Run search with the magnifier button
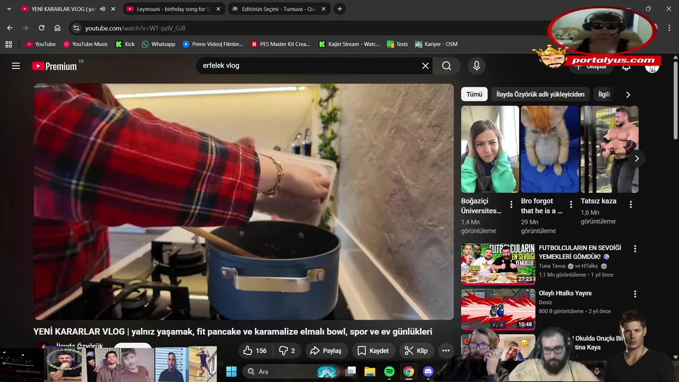Screen dimensions: 679x382 447,66
